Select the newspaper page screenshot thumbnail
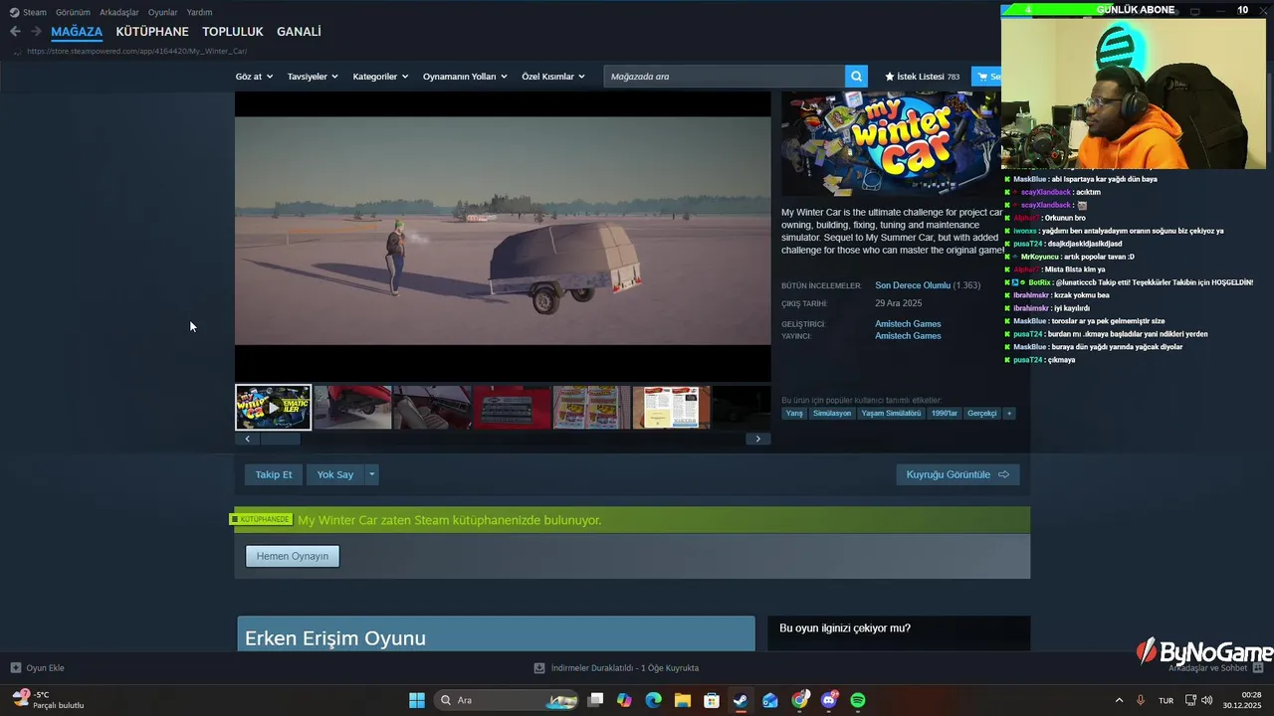 (x=672, y=408)
